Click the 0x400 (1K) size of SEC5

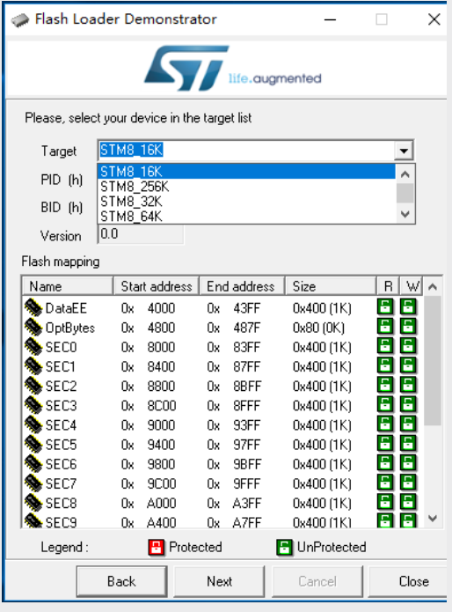[x=322, y=445]
